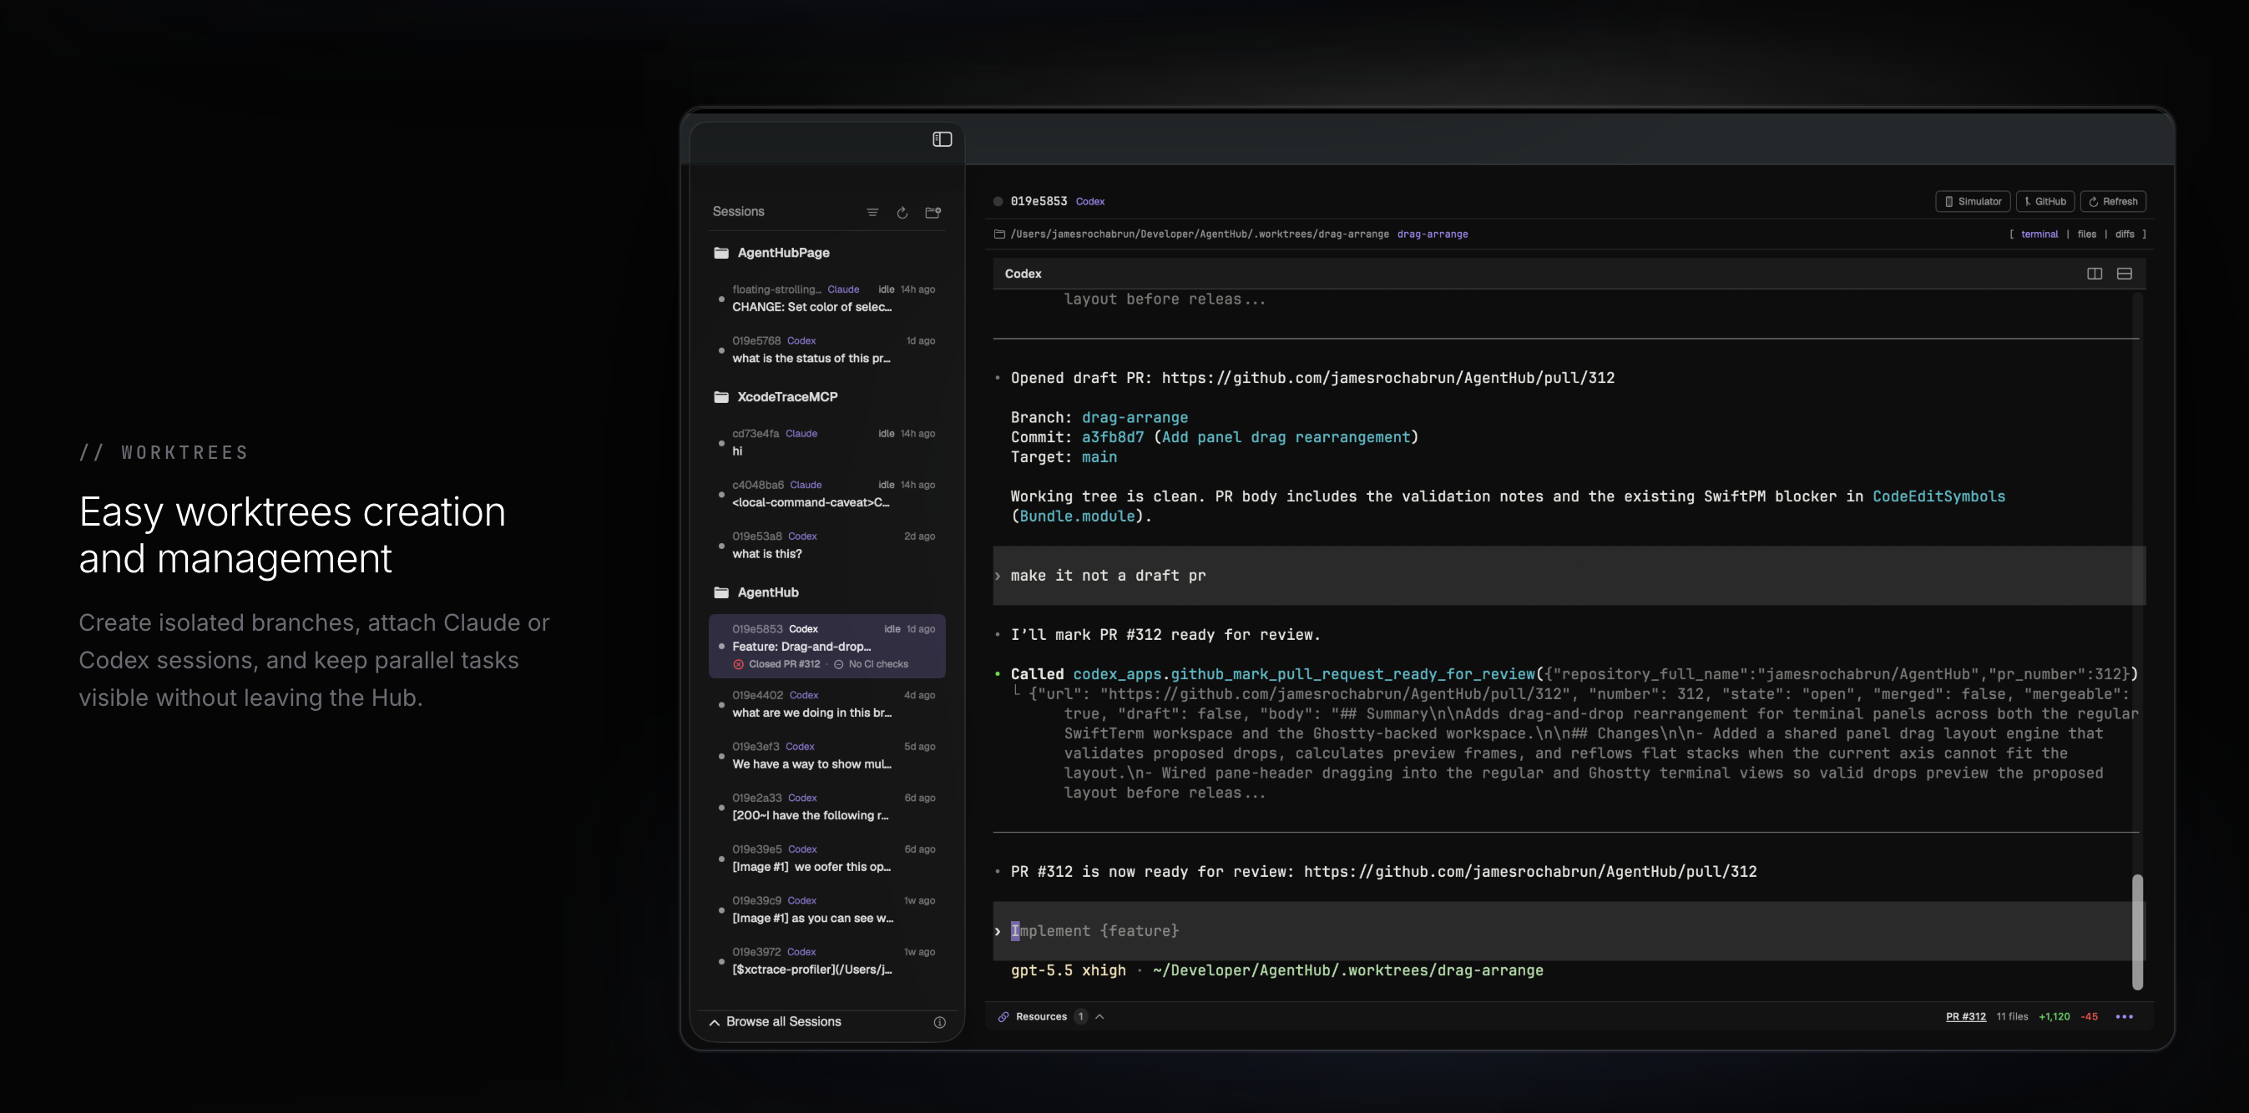2249x1113 pixels.
Task: Expand Browse all Sessions
Action: coord(776,1021)
